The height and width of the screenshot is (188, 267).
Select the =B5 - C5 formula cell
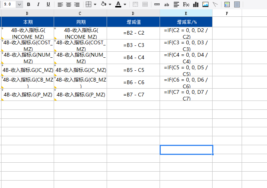133,70
